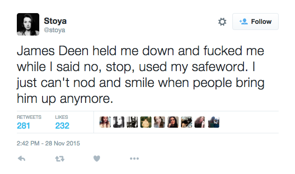The height and width of the screenshot is (174, 295).
Task: Open the gear settings dropdown
Action: 222,22
